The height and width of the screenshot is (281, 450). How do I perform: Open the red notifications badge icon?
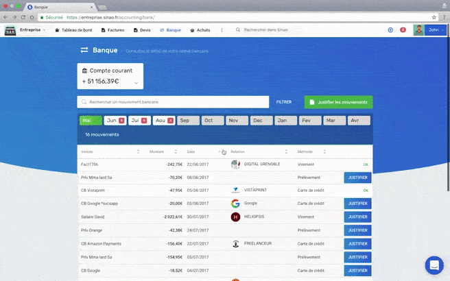[403, 30]
